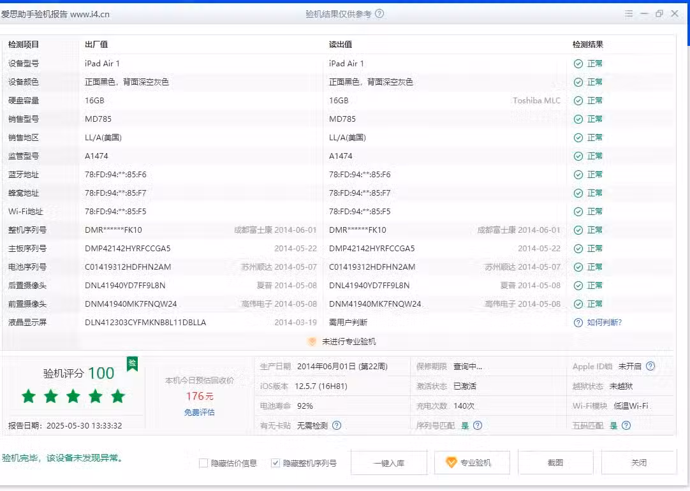Click the 设备颜色 row label
Screen dimensions: 690x491
tap(24, 82)
